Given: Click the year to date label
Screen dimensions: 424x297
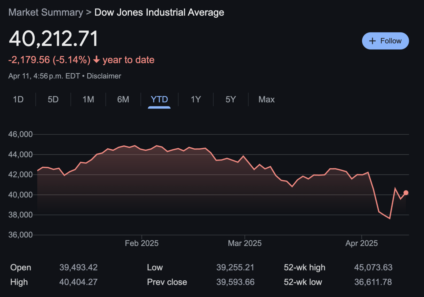Looking at the screenshot, I should pos(128,60).
